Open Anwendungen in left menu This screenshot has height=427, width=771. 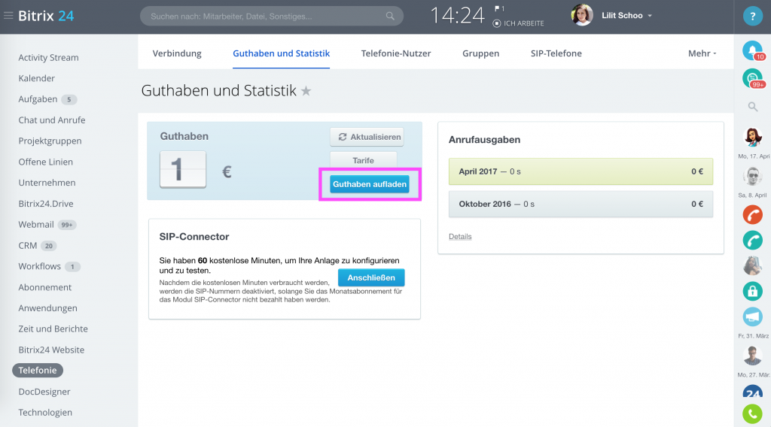point(47,308)
